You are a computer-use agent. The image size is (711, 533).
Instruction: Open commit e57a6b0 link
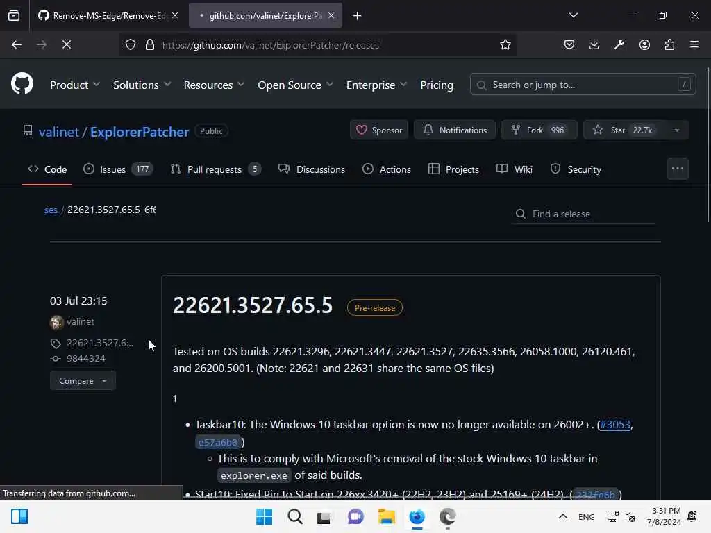click(217, 442)
